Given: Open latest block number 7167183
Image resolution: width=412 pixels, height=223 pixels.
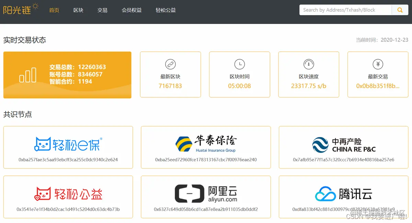Looking at the screenshot, I should 170,86.
